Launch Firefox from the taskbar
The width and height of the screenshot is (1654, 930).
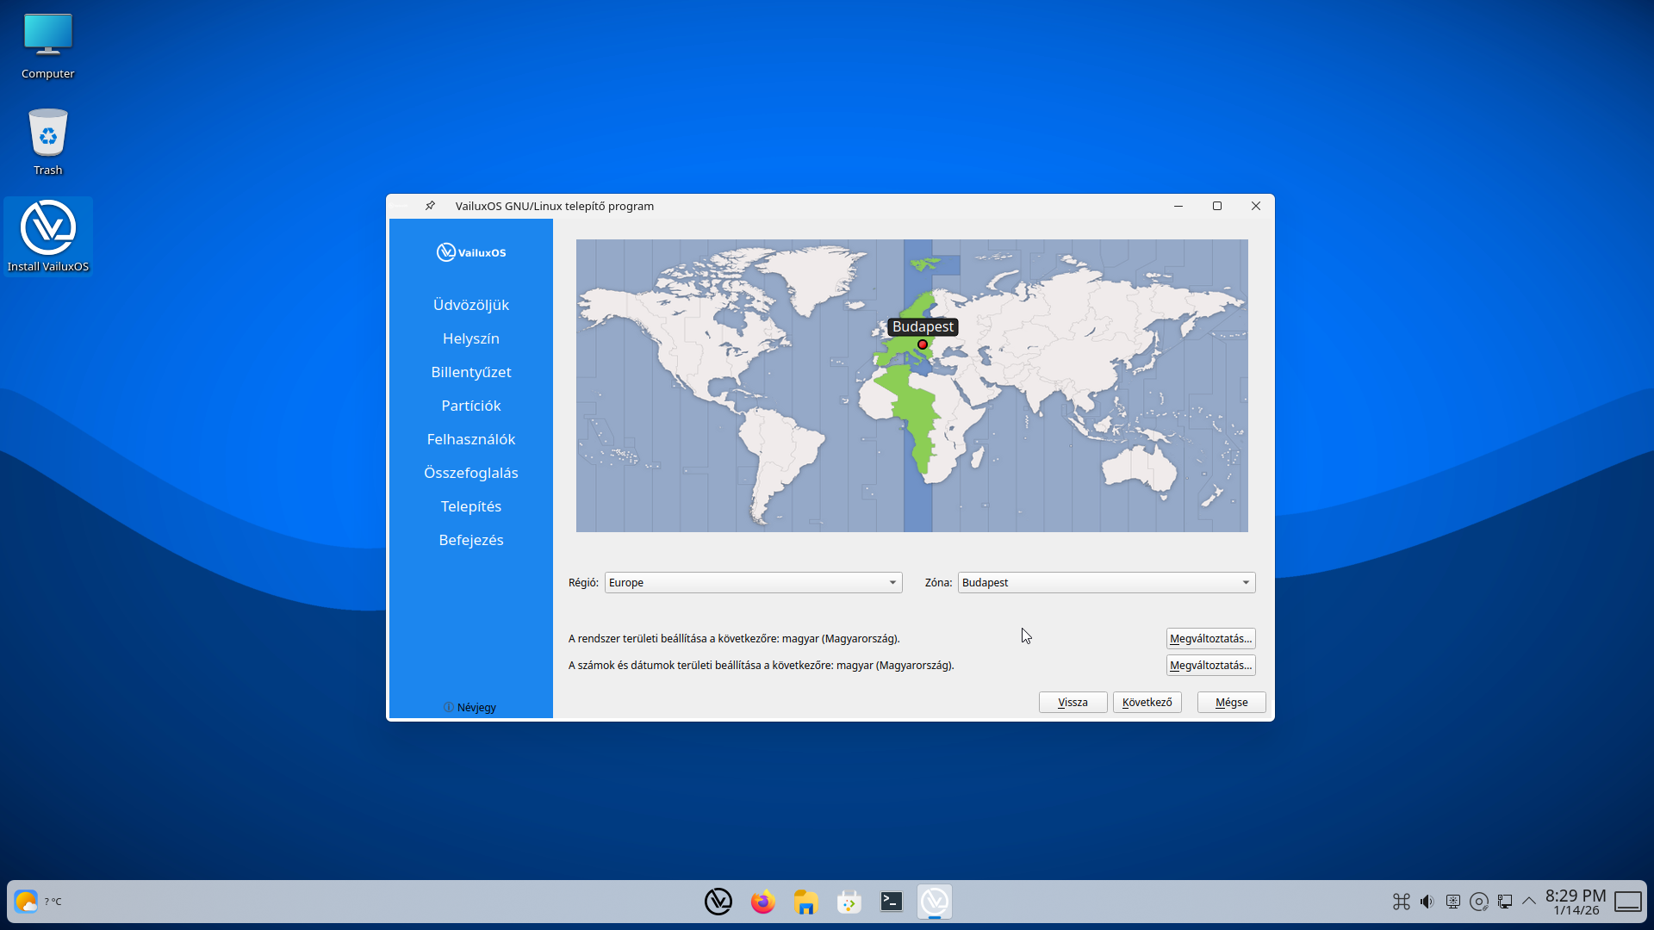pos(762,902)
